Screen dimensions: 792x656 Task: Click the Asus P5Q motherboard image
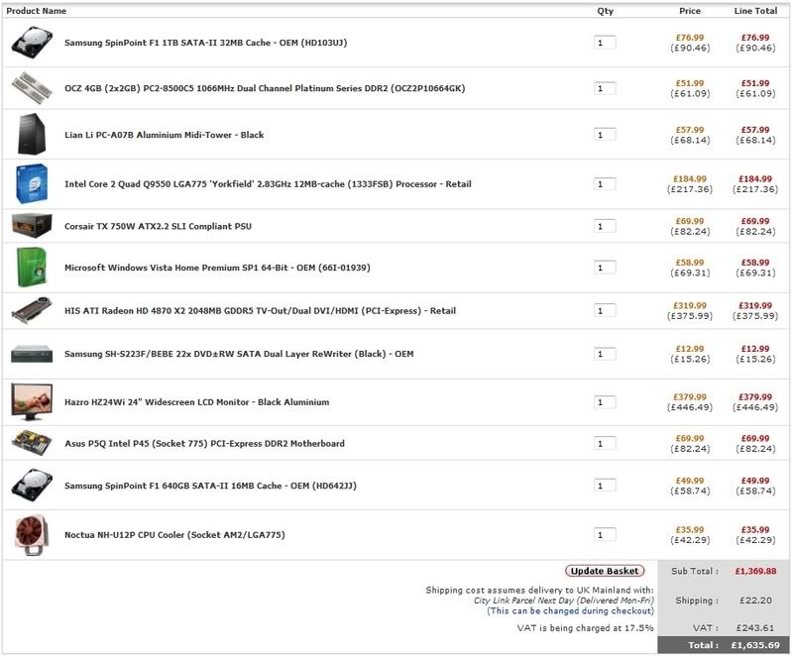(x=32, y=443)
